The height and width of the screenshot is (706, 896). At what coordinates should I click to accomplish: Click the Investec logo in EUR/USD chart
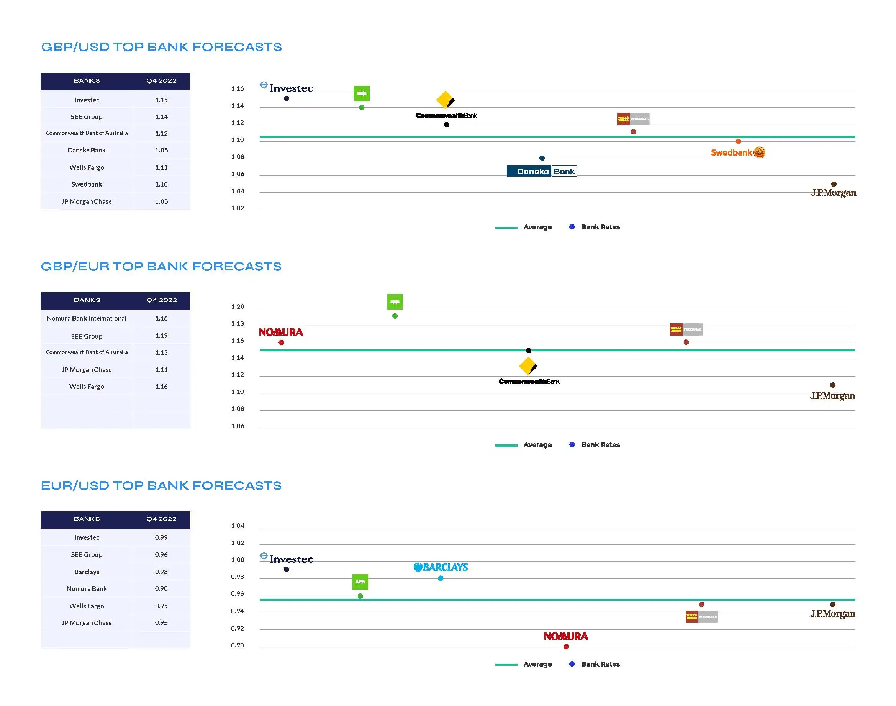pyautogui.click(x=287, y=559)
